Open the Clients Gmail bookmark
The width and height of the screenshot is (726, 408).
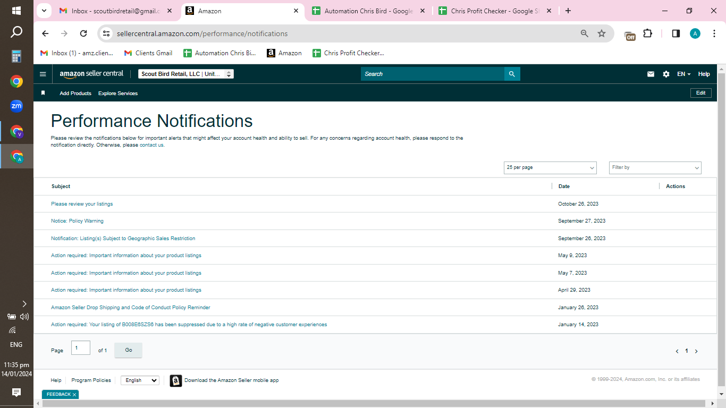(148, 53)
